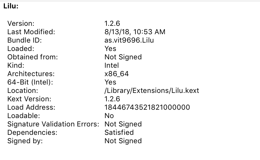Select the Bundle ID as.vit9696.Lilu
Viewport: 260px width, 160px height.
pyautogui.click(x=129, y=40)
